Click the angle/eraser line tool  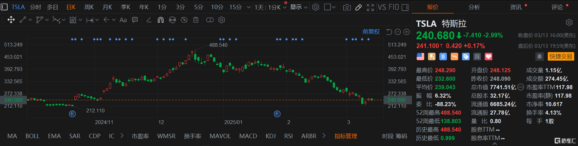149,20
